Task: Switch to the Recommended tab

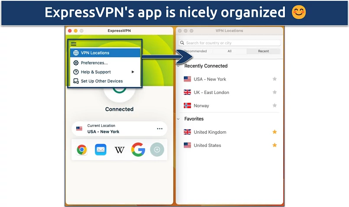Action: click(195, 51)
